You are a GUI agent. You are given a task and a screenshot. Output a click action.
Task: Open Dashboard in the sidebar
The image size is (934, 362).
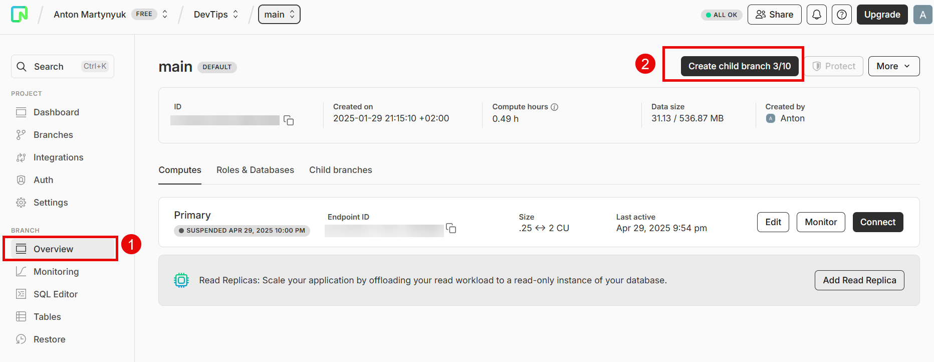point(56,112)
